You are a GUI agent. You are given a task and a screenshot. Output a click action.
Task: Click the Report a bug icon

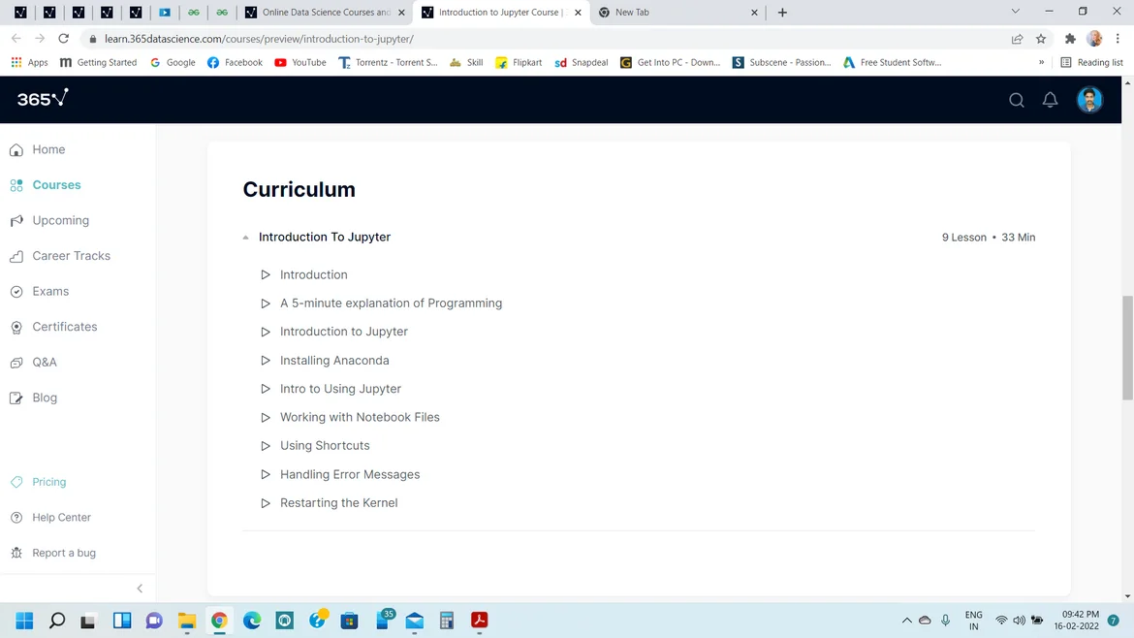16,553
